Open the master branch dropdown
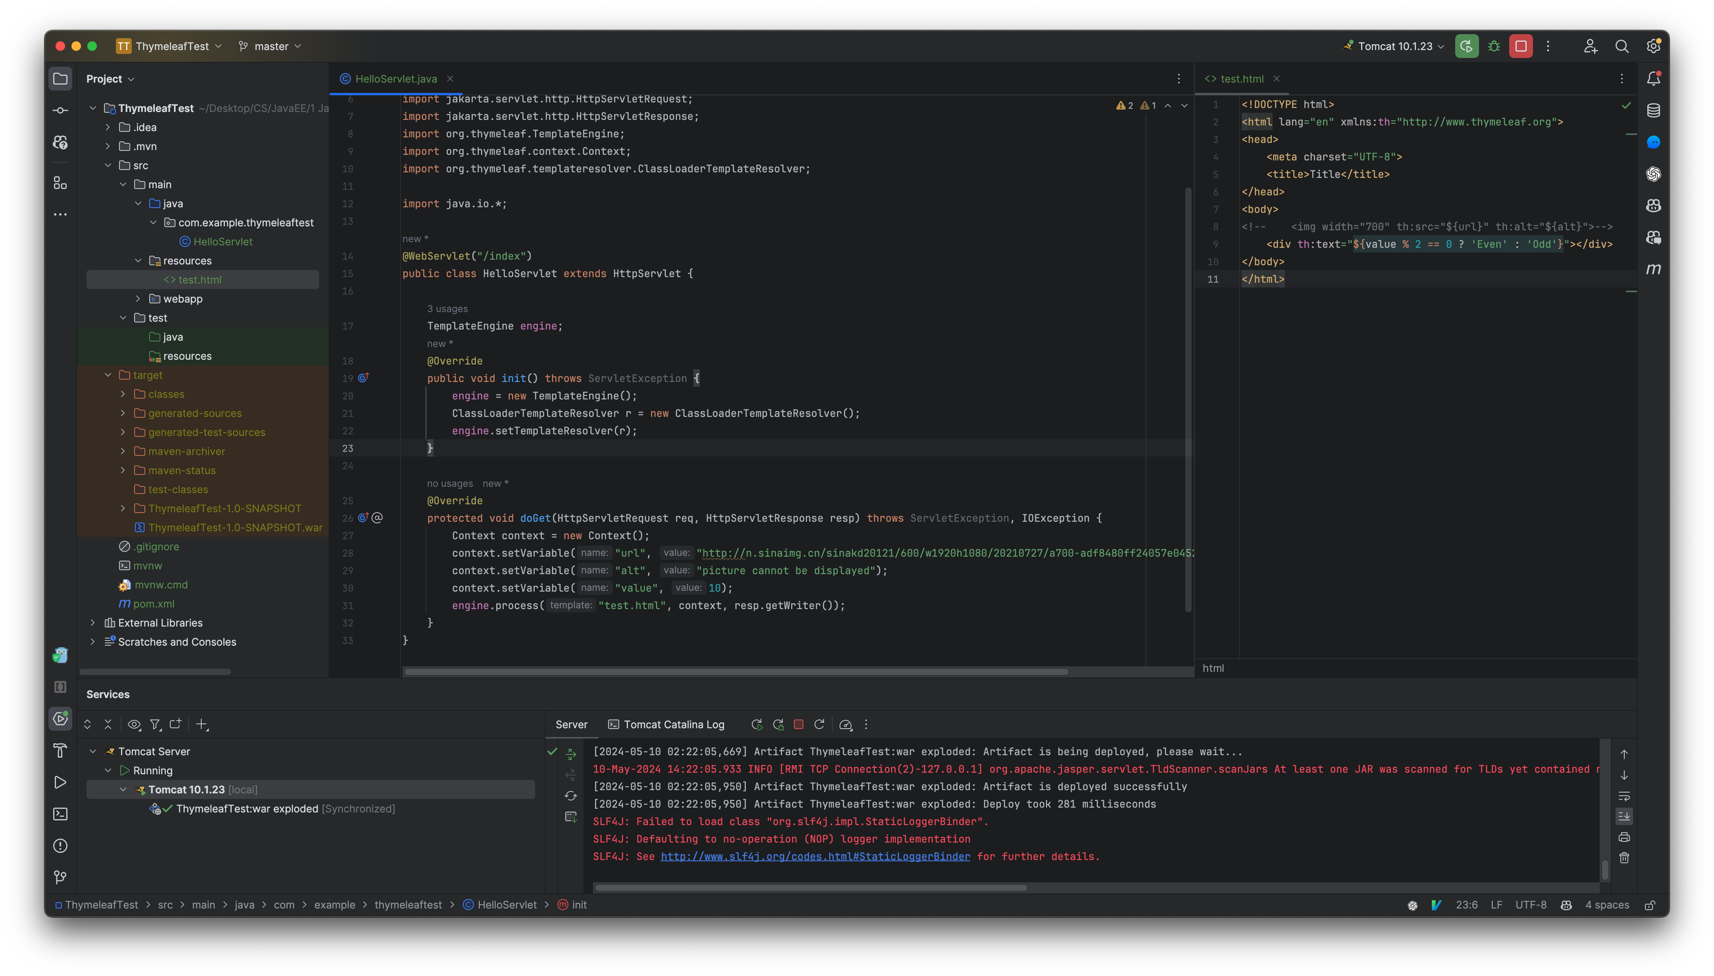Image resolution: width=1714 pixels, height=976 pixels. (x=270, y=46)
